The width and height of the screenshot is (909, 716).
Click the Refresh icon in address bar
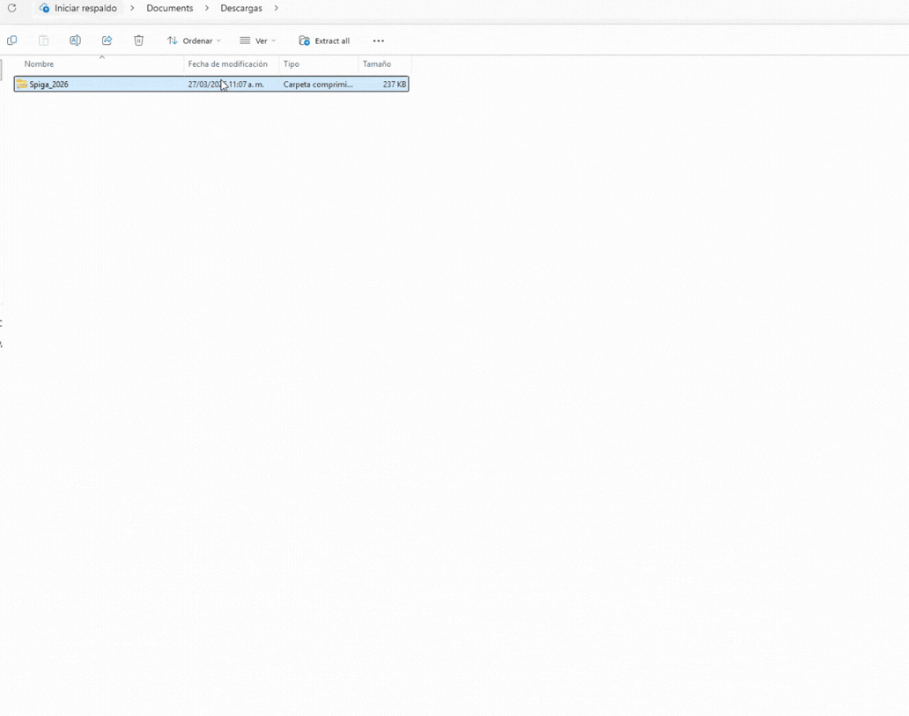(x=12, y=8)
